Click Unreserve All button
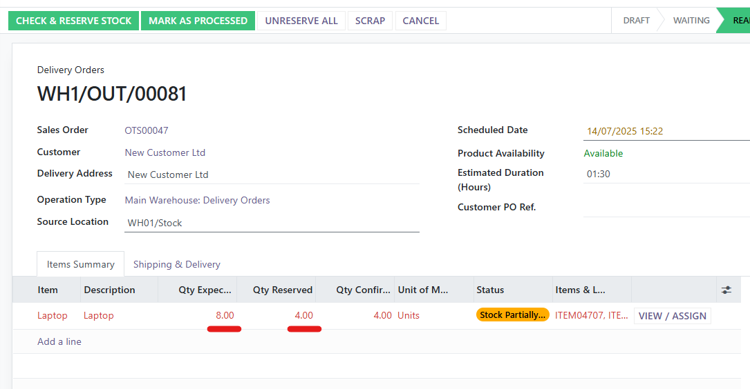 tap(301, 21)
